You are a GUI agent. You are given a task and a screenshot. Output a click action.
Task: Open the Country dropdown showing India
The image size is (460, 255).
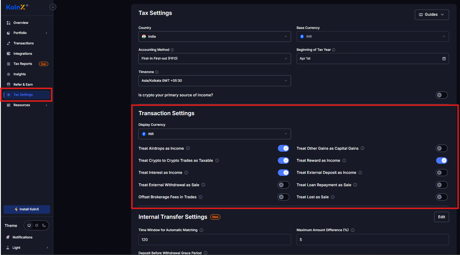[215, 37]
